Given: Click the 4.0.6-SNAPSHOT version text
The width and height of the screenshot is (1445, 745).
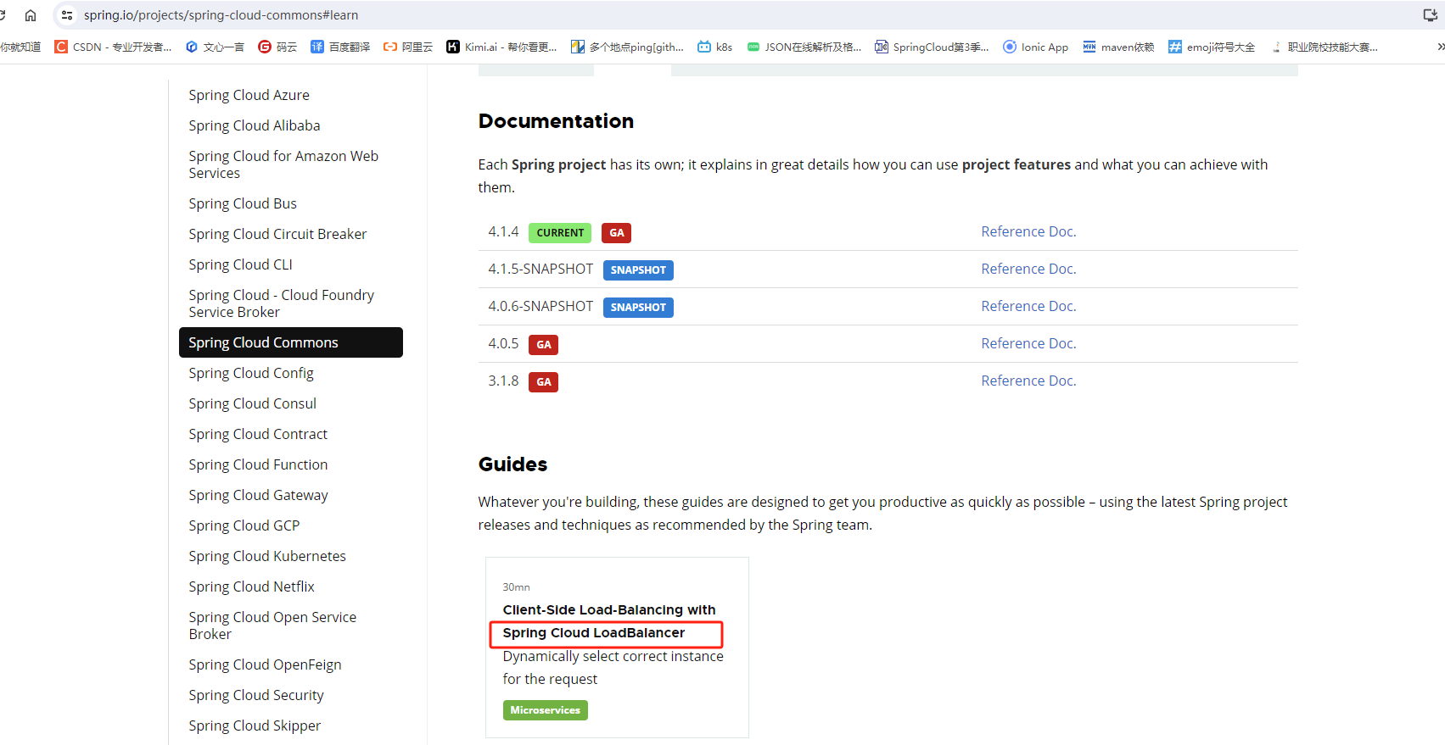Looking at the screenshot, I should 540,306.
